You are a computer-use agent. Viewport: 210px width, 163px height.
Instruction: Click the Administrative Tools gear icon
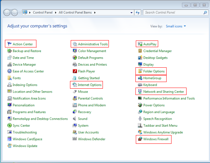tap(75, 44)
